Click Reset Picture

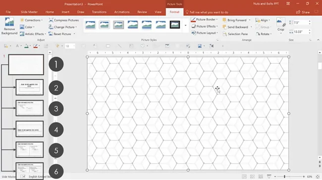point(60,34)
